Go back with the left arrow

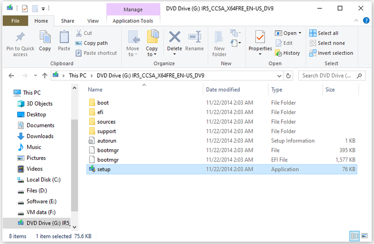[11, 76]
